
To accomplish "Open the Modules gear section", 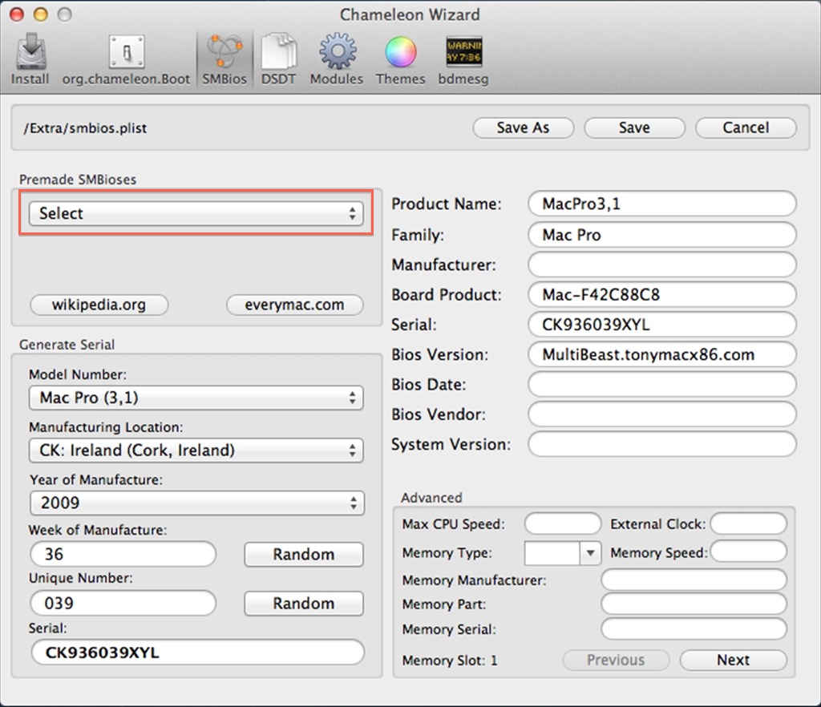I will [337, 59].
